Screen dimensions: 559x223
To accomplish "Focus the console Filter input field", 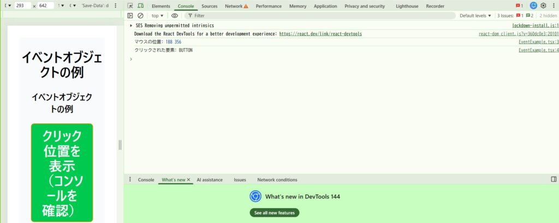I will (320, 16).
